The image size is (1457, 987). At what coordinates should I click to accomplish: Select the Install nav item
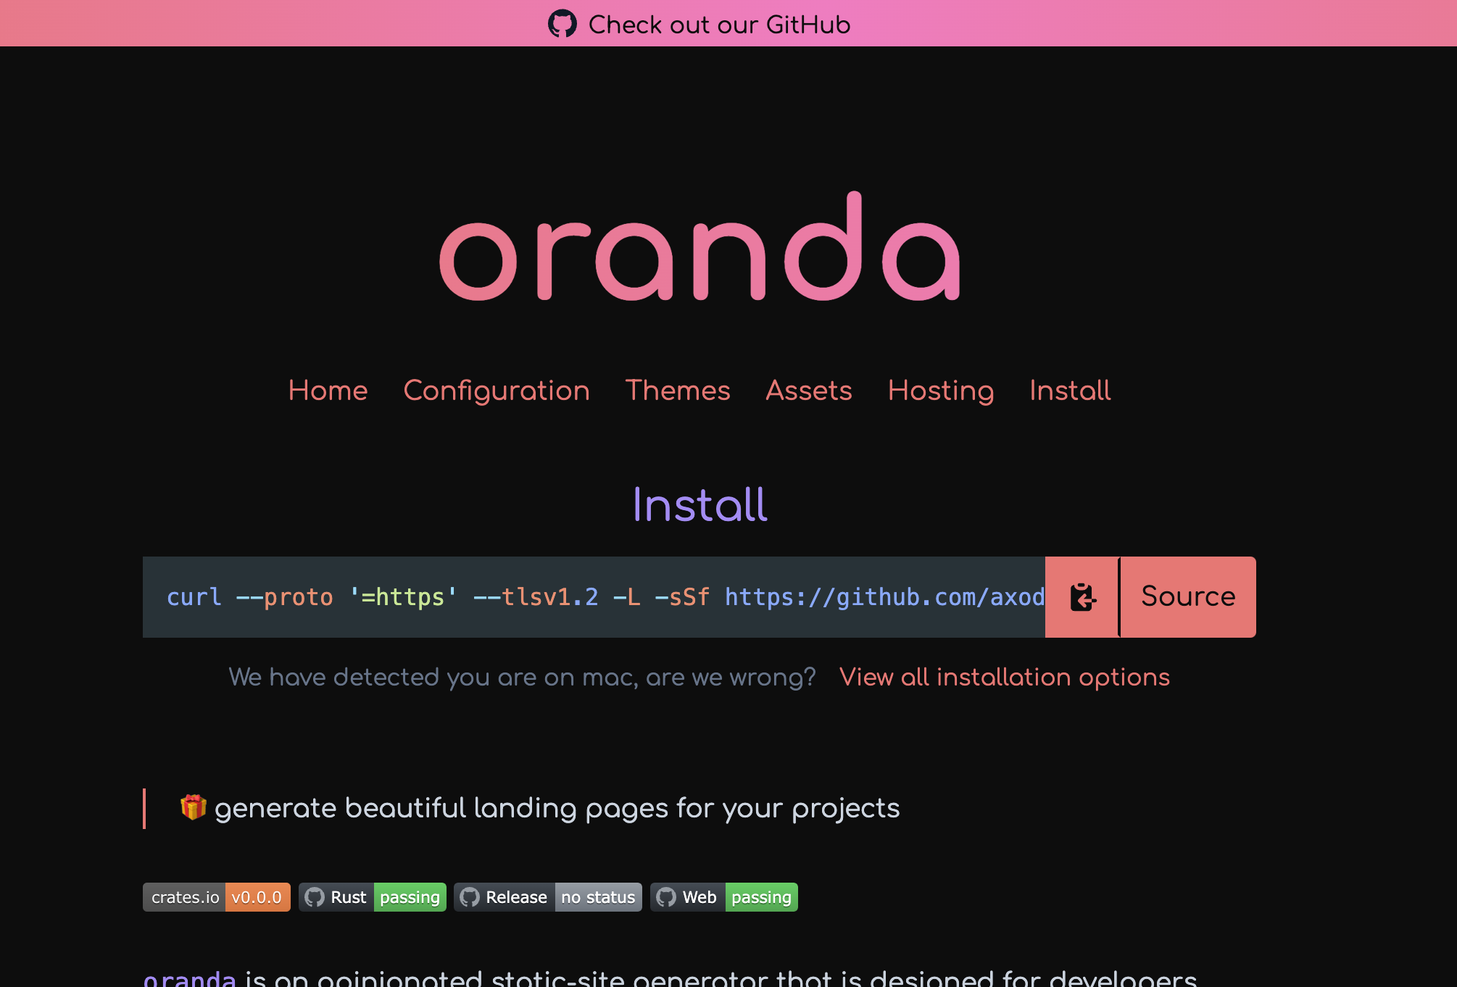click(x=1069, y=391)
